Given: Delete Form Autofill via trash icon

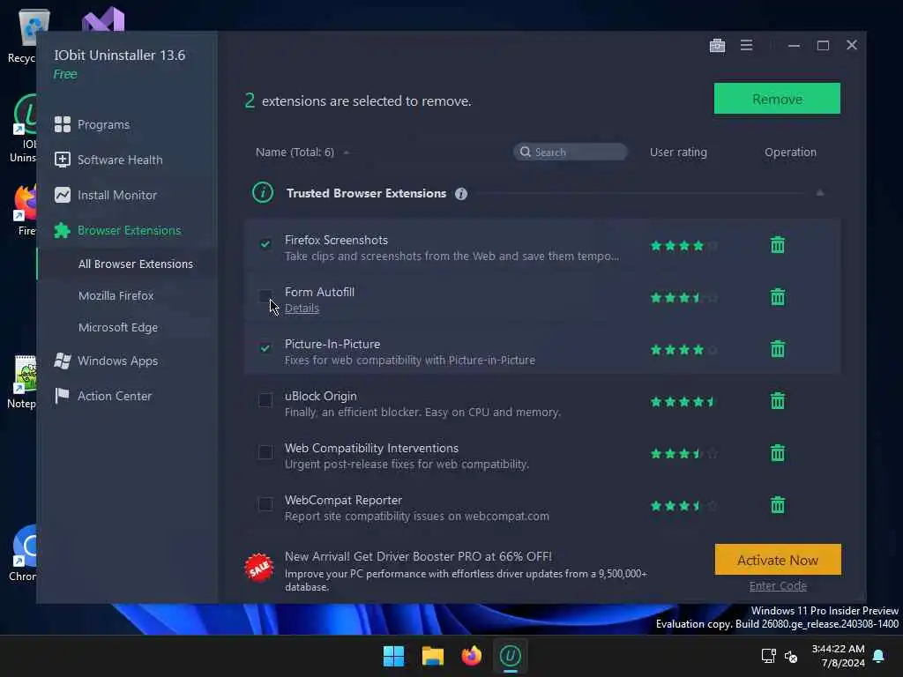Looking at the screenshot, I should point(778,297).
